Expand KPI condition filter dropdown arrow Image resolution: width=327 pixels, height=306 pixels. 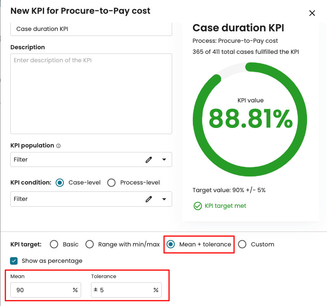(x=164, y=199)
